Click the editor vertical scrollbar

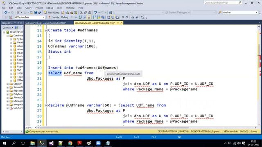pyautogui.click(x=259, y=76)
